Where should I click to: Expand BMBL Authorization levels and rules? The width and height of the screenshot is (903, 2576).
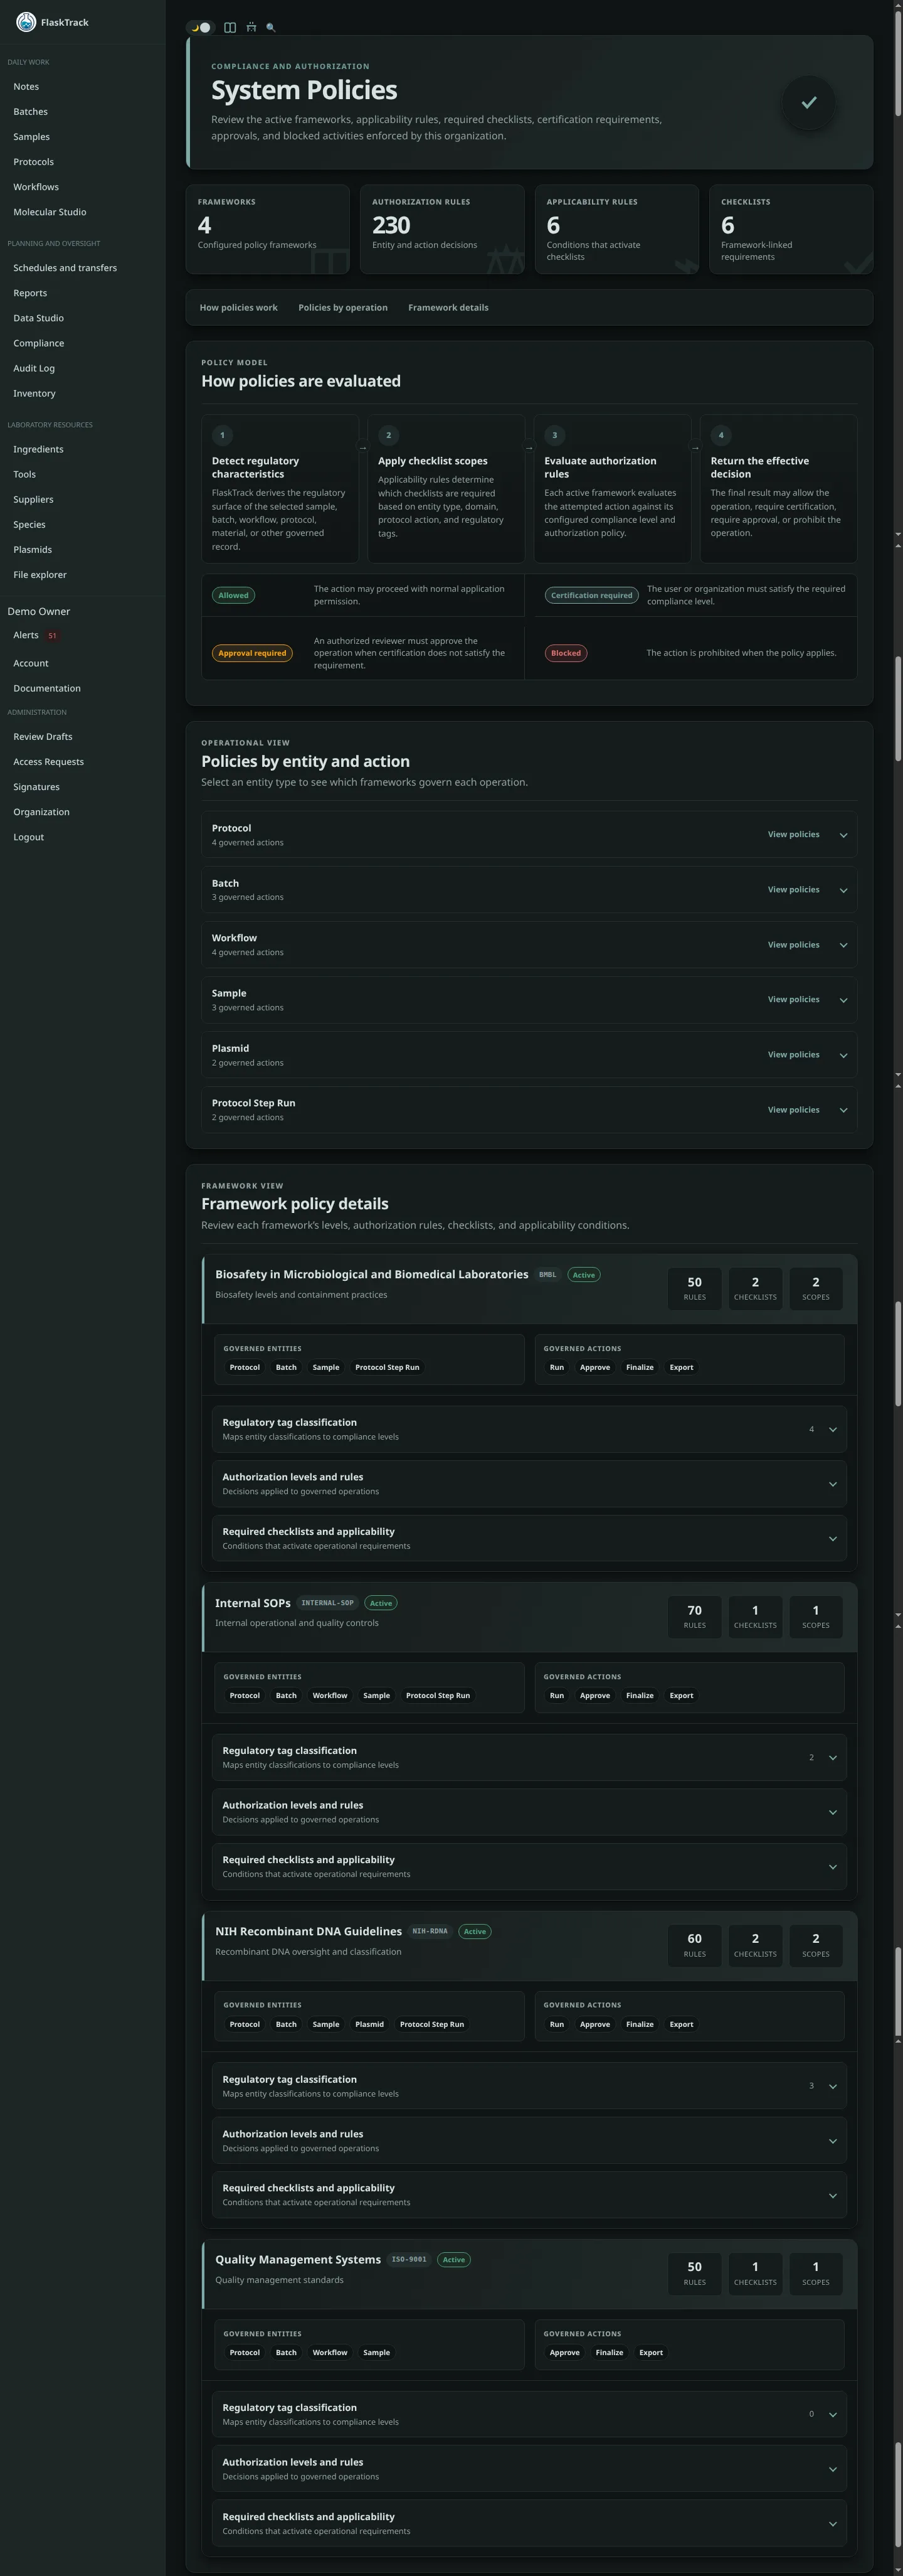pos(529,1484)
